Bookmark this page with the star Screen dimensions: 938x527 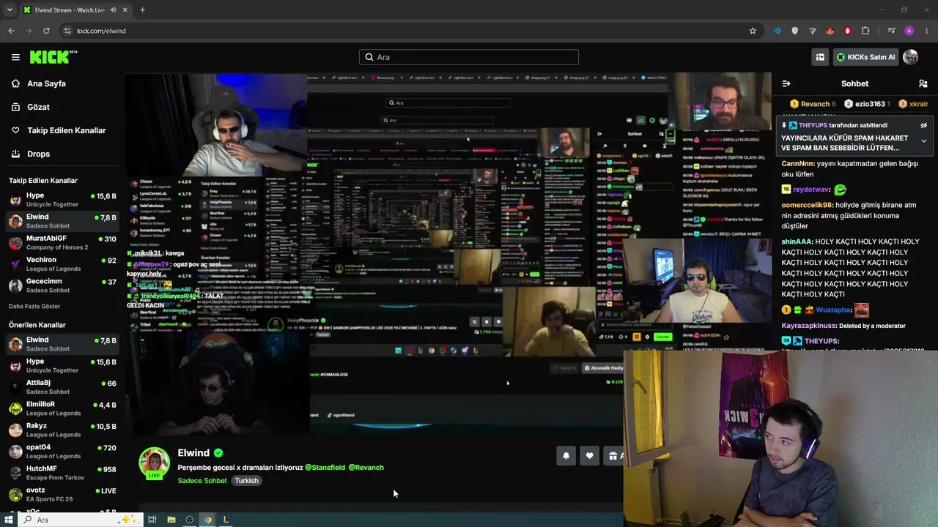[753, 31]
